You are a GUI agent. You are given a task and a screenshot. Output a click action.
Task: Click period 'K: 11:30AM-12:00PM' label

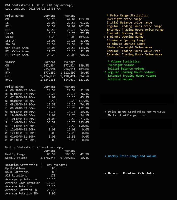tap(20, 126)
